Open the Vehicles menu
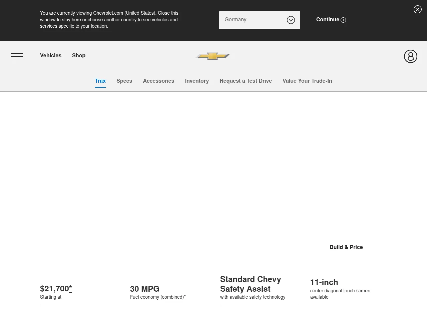Image resolution: width=427 pixels, height=320 pixels. [51, 56]
